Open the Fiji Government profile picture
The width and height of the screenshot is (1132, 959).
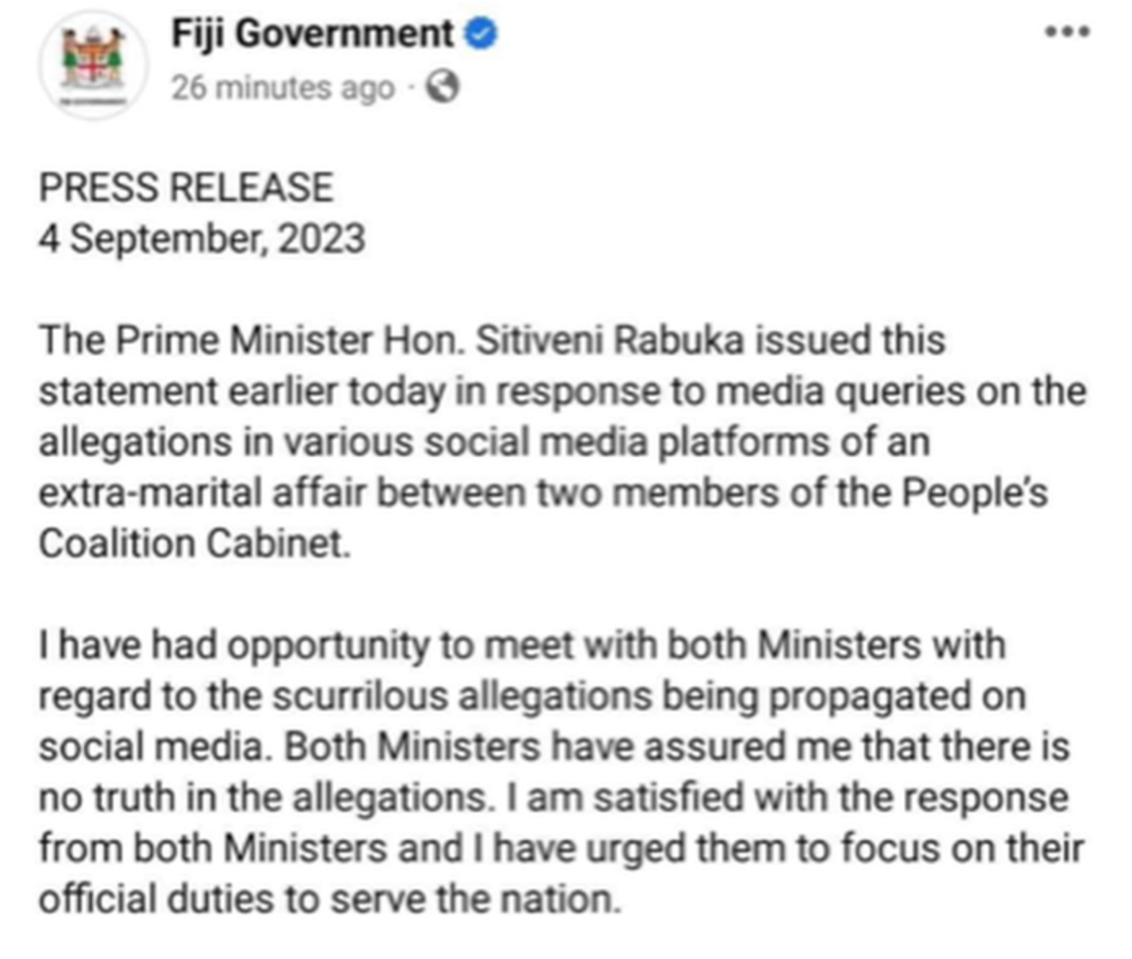94,63
